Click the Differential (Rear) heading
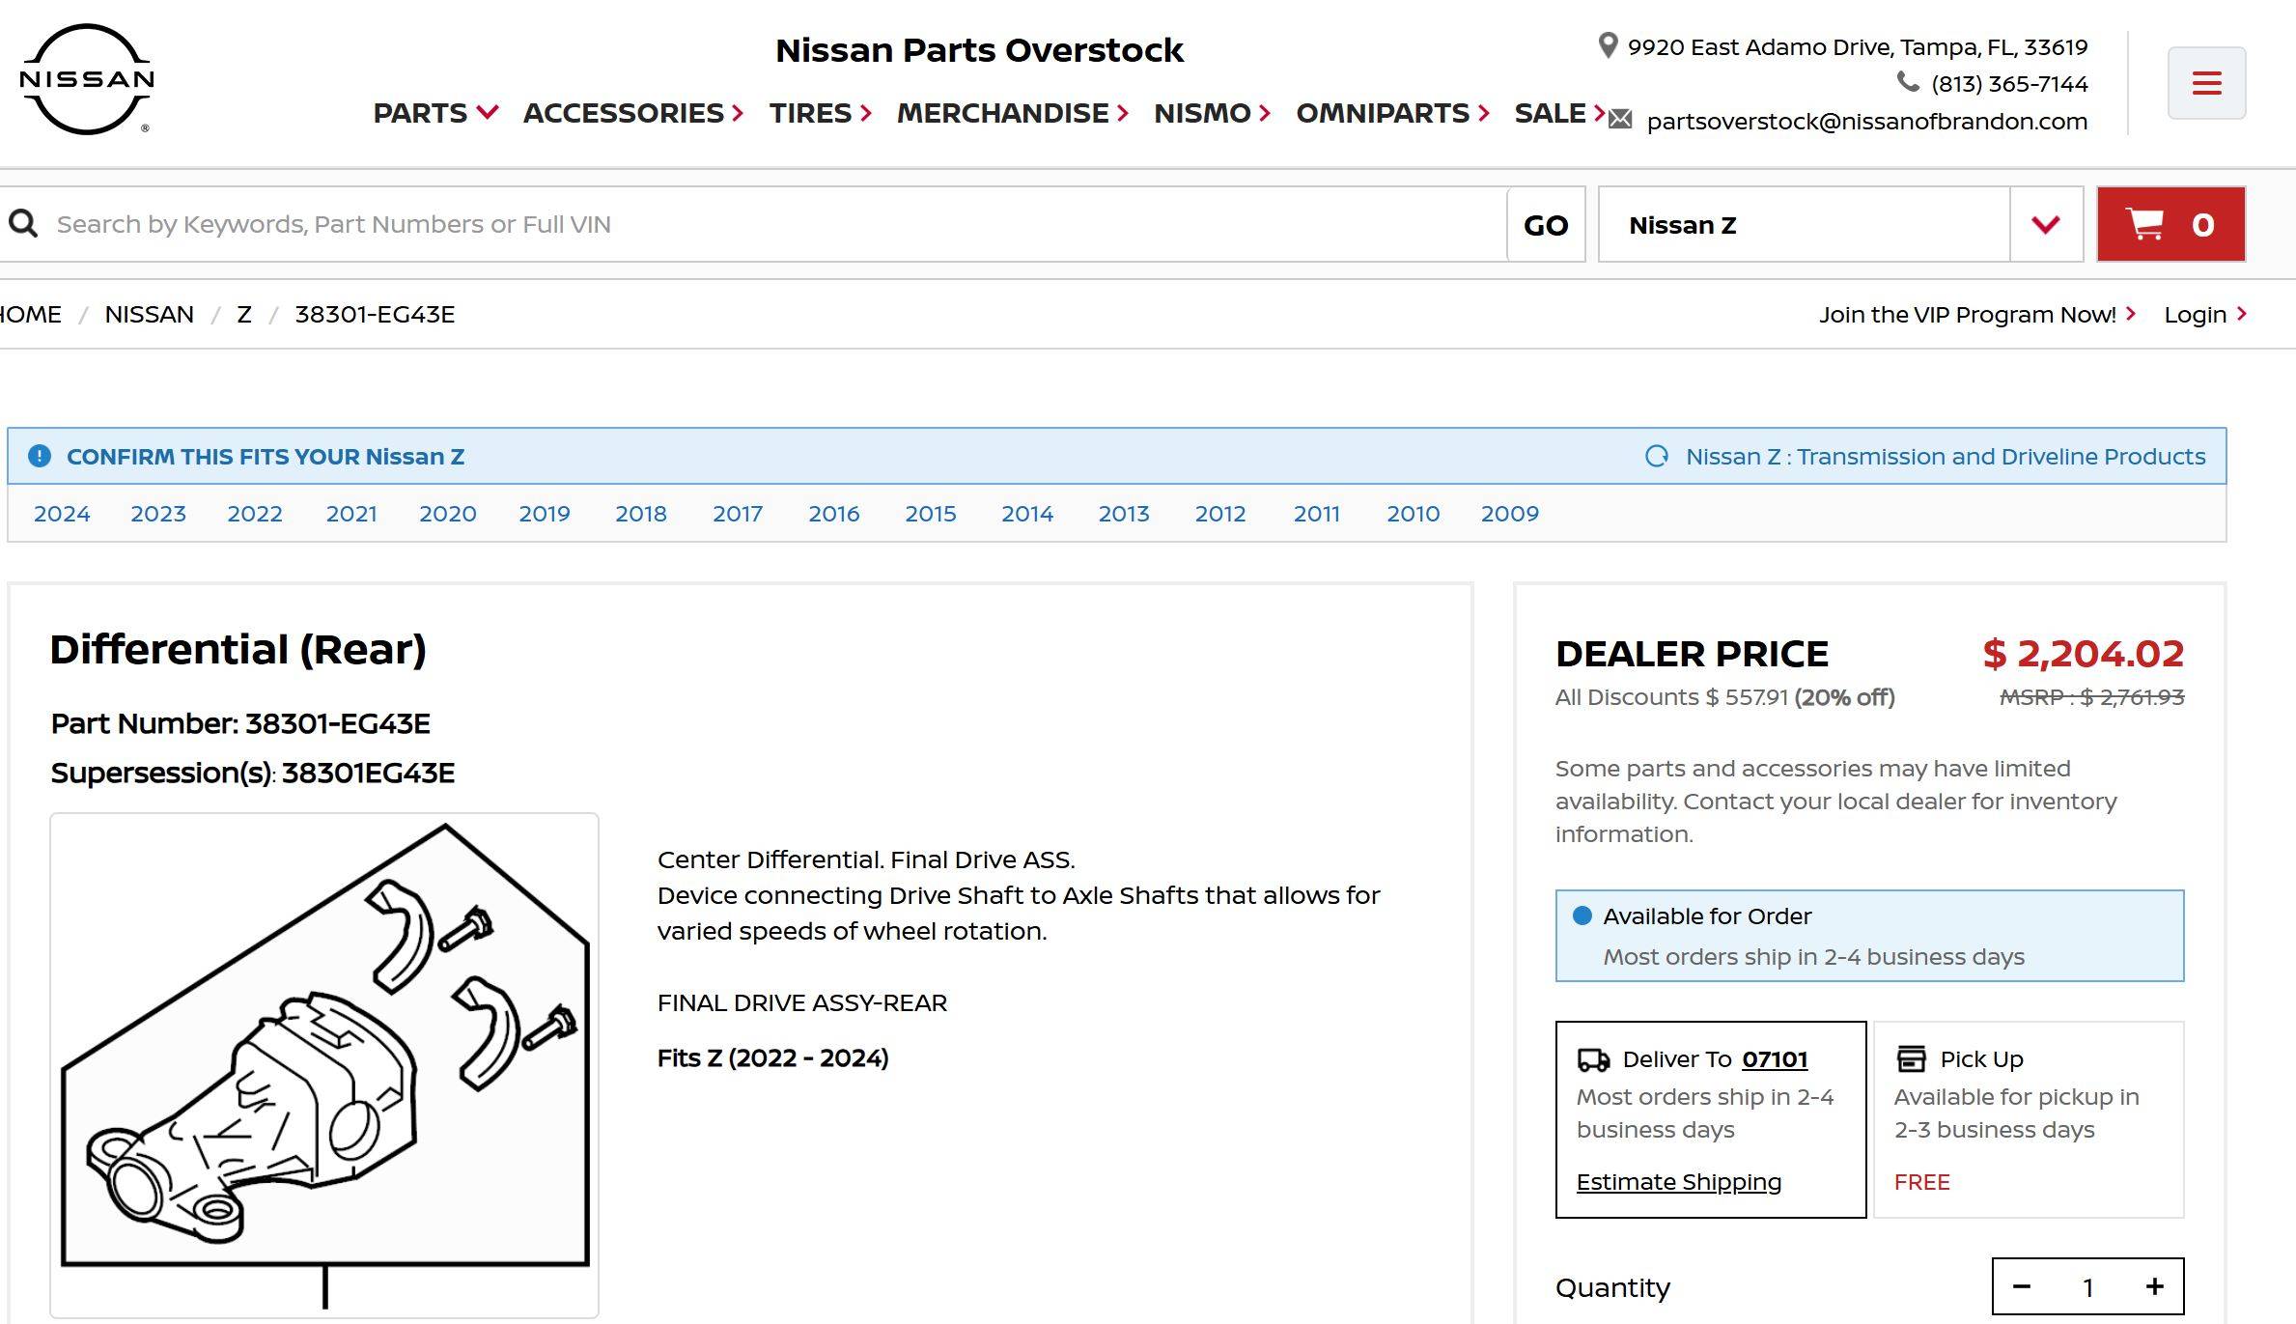 [238, 649]
